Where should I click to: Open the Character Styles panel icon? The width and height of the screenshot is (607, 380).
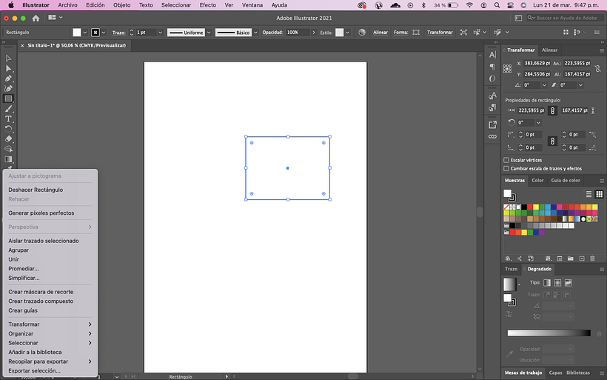pos(492,96)
